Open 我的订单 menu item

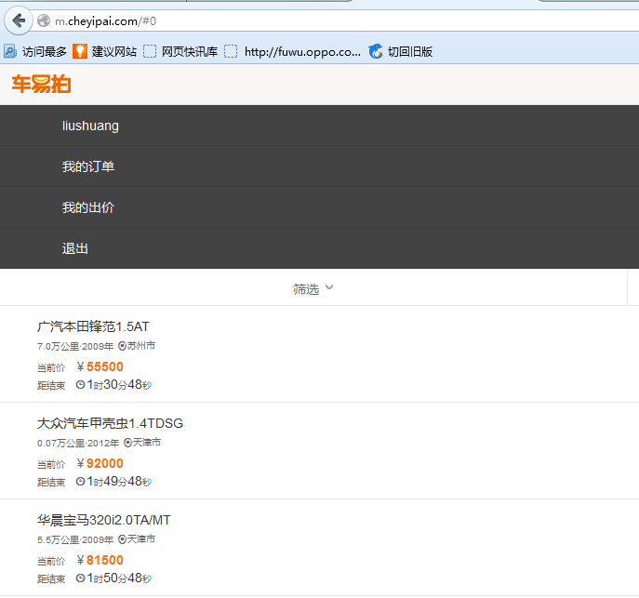320,166
